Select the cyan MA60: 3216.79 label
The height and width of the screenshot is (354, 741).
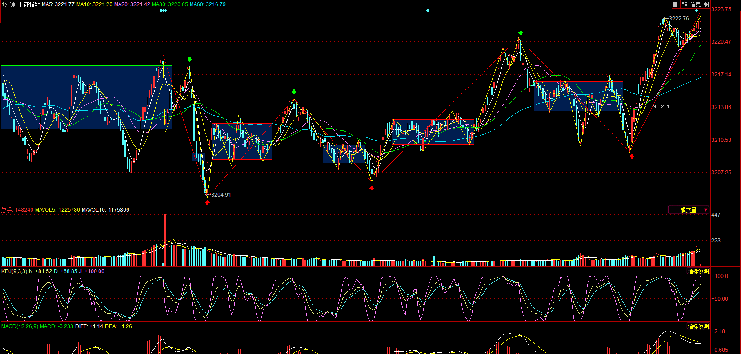(208, 4)
